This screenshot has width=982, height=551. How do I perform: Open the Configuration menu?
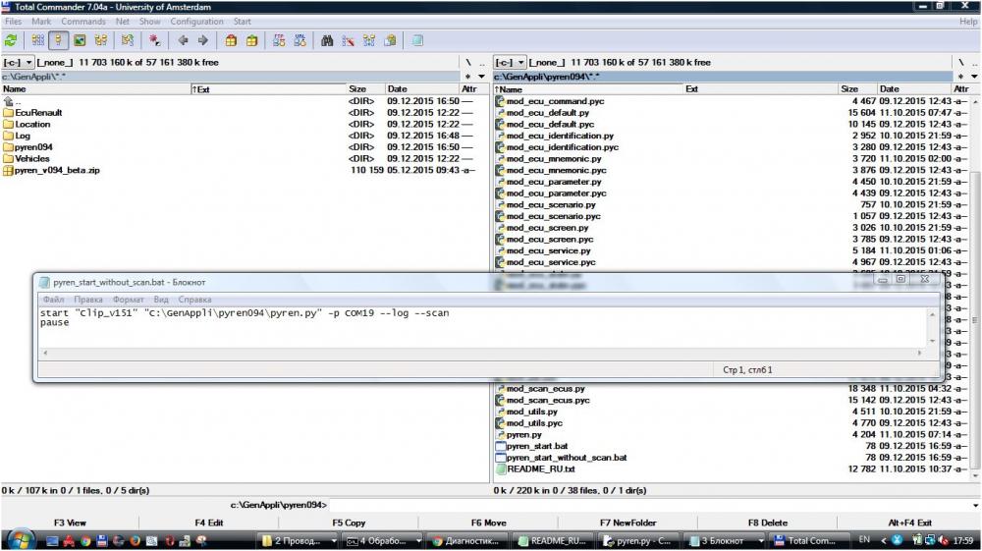[196, 22]
